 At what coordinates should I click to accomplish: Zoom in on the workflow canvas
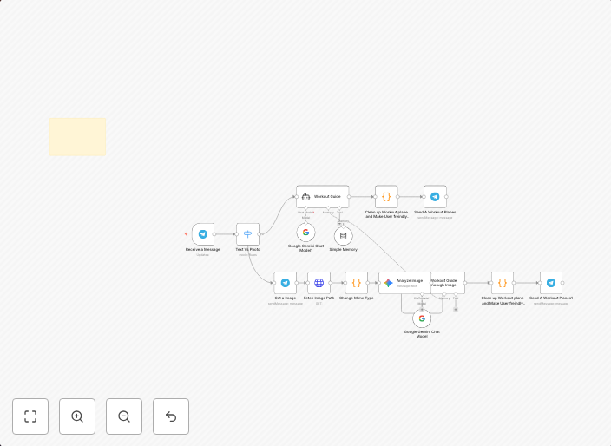tap(77, 416)
